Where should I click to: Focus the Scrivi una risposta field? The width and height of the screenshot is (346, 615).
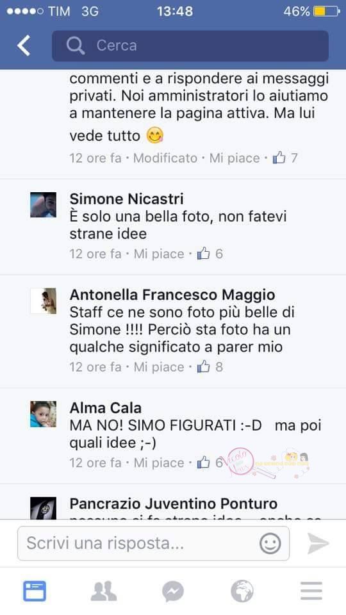click(x=153, y=544)
